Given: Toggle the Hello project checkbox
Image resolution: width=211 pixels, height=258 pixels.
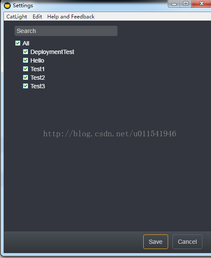Looking at the screenshot, I should pos(26,60).
